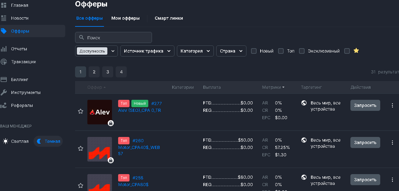Expand the Страна country dropdown
The image size is (399, 191).
point(231,51)
